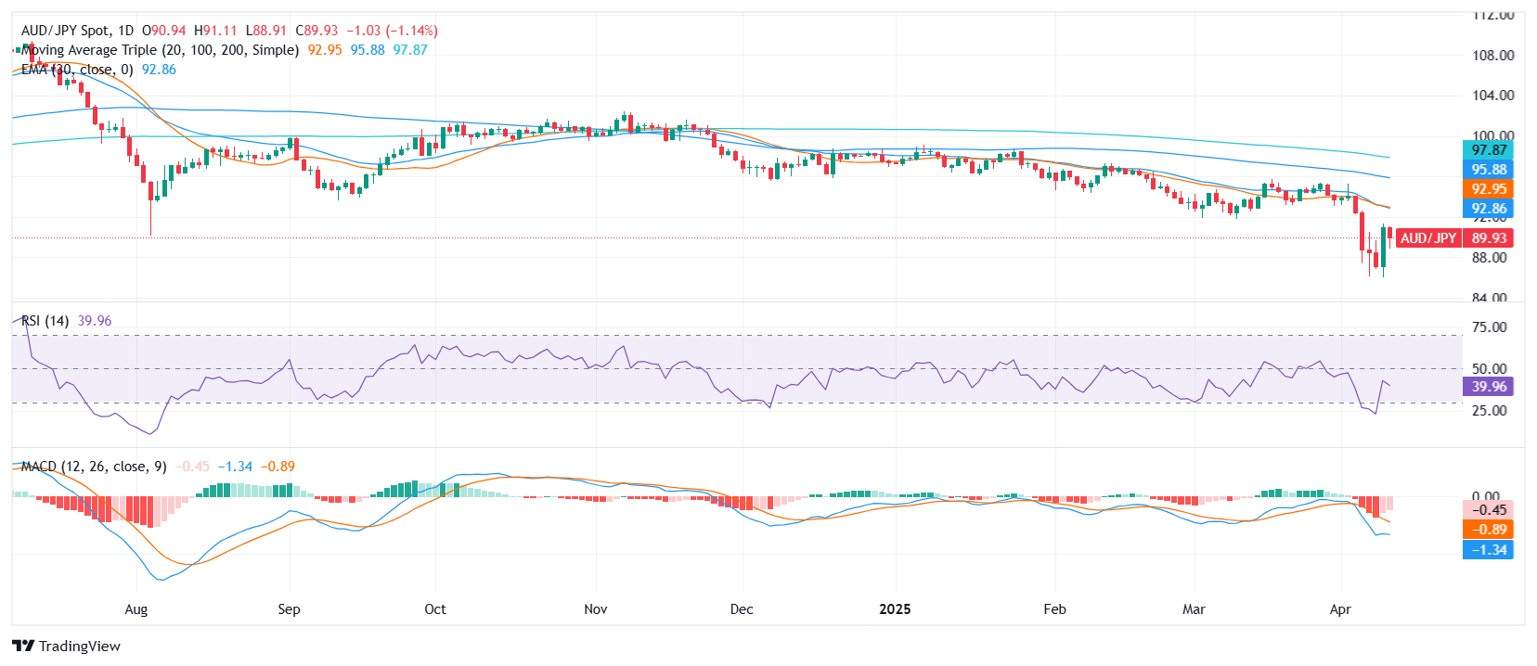Click the TradingView logo icon

23,646
